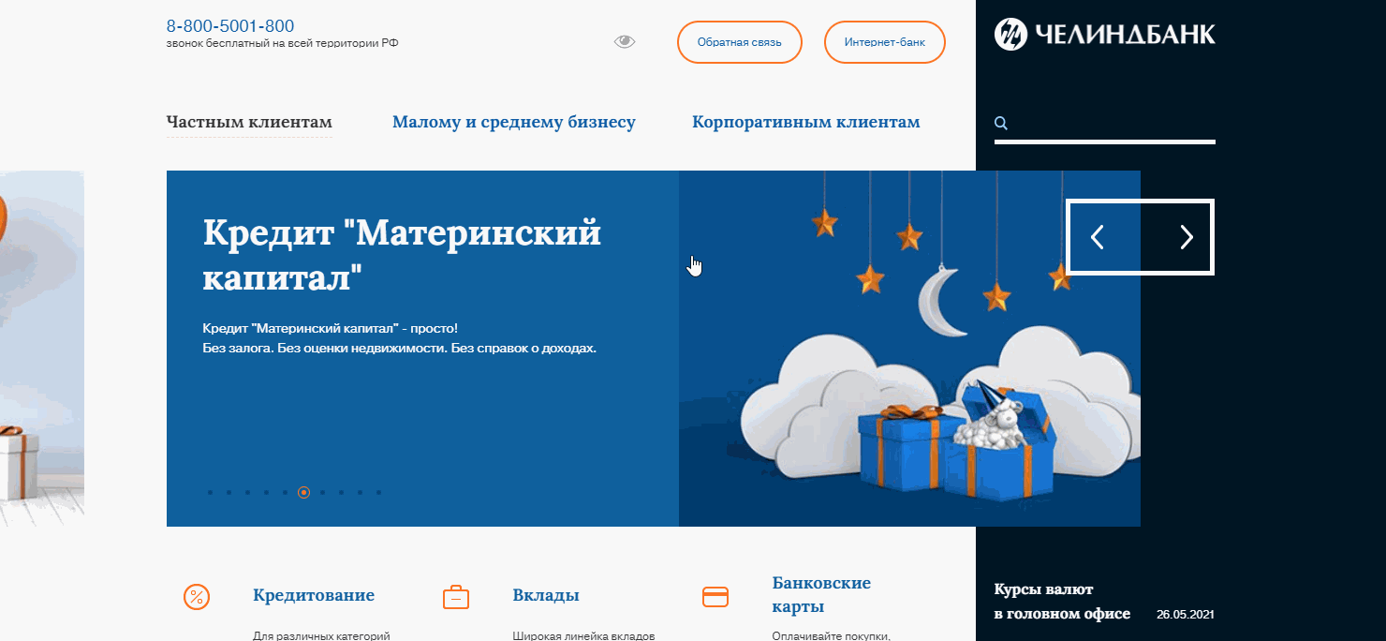Open Интернет-банк with the outlined button
This screenshot has height=641, width=1386.
click(884, 41)
